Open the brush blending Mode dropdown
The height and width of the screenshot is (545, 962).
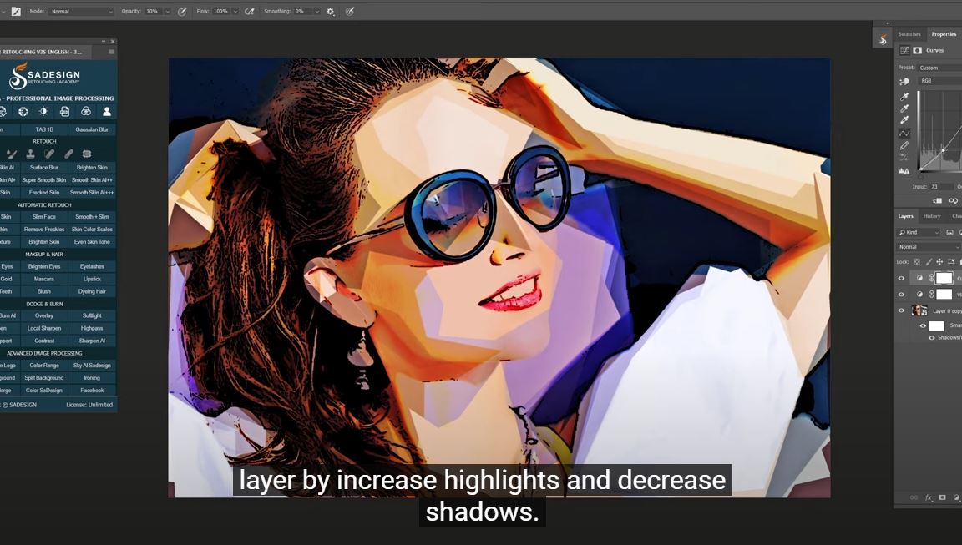click(x=81, y=12)
